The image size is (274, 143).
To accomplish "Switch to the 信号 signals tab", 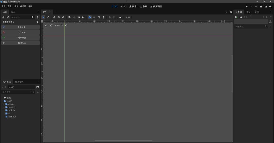I will coord(248,12).
